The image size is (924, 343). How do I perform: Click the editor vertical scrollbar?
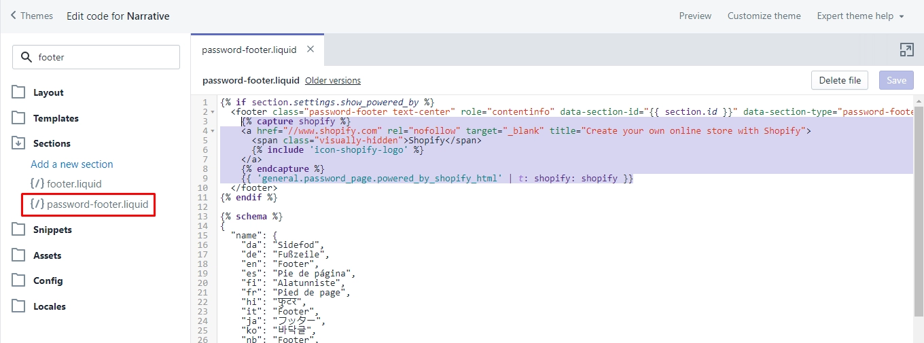point(919,211)
